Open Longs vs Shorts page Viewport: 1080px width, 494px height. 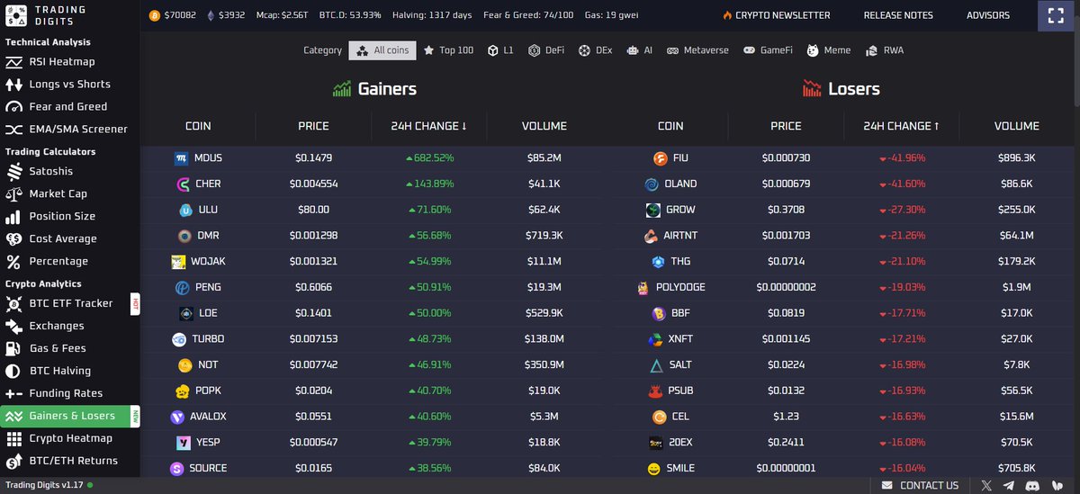58,85
